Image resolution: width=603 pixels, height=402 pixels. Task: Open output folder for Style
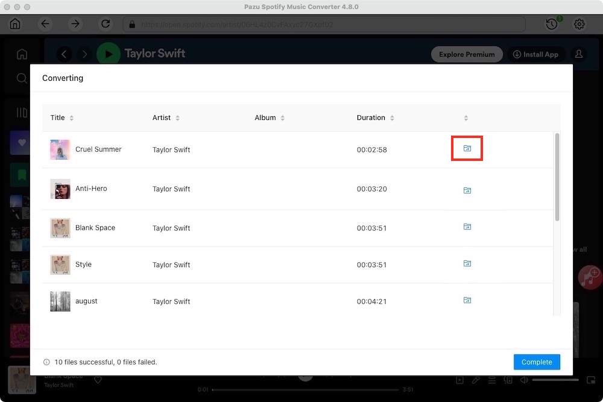coord(467,263)
